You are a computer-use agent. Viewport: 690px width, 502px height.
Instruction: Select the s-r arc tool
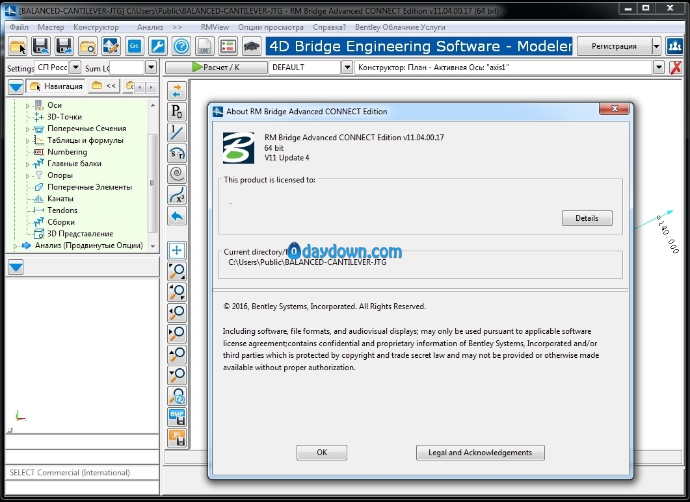click(177, 153)
